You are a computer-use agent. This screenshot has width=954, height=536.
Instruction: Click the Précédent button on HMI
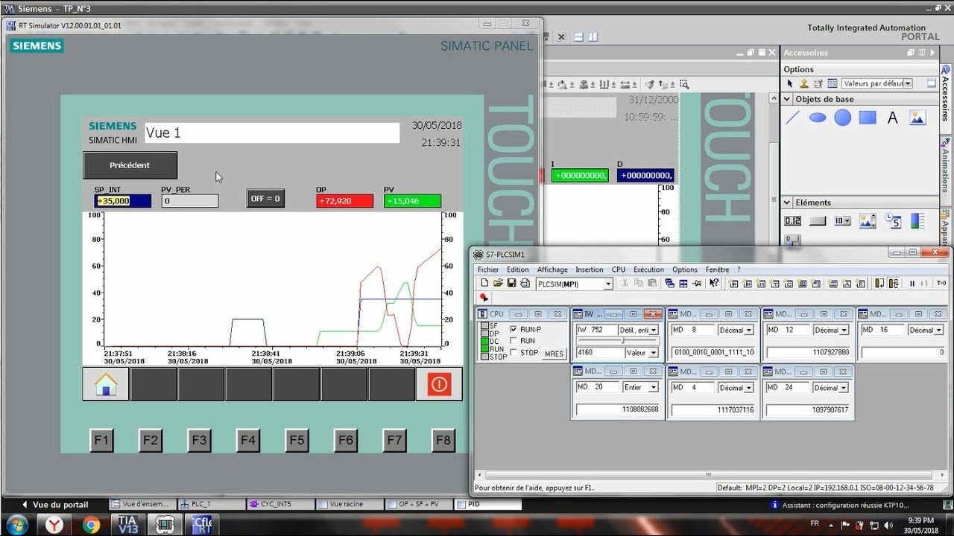pyautogui.click(x=130, y=165)
